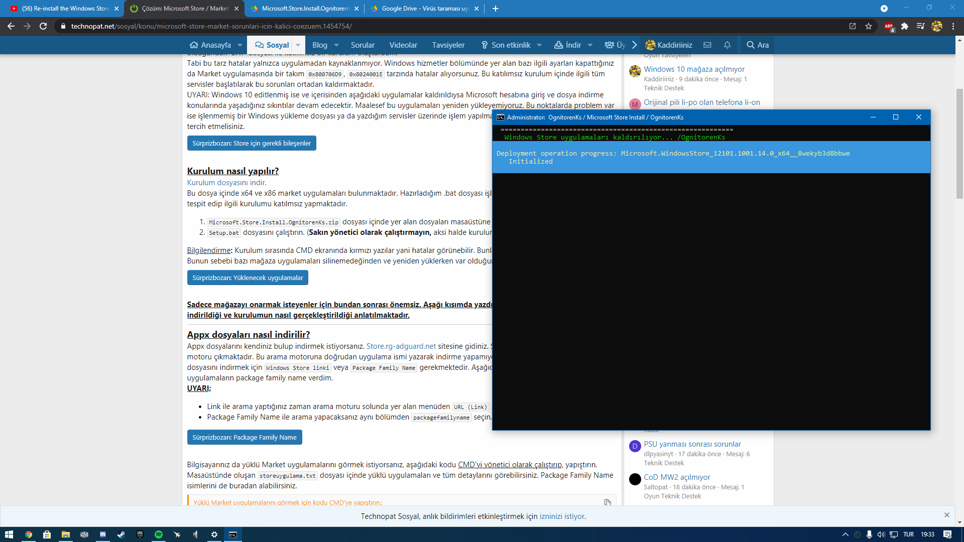The width and height of the screenshot is (964, 542).
Task: Open the Blog dropdown arrow
Action: [336, 45]
